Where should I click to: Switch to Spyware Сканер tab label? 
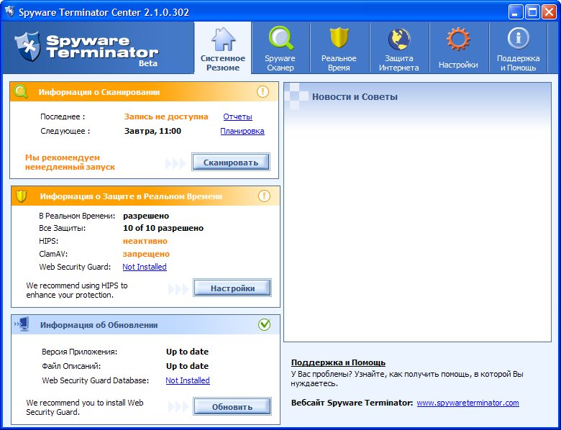coord(280,63)
